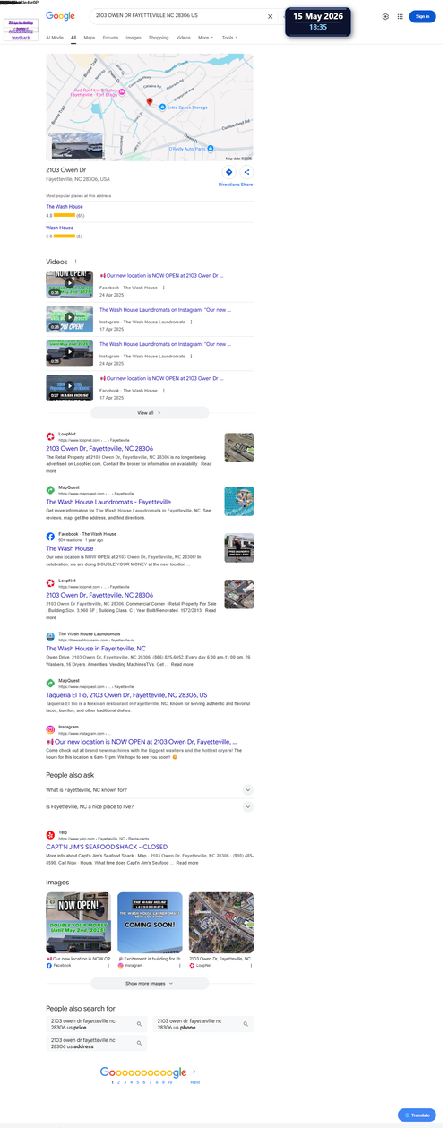448x1128 pixels.
Task: Play the first Instagram video dated 17 Apr 2025
Action: 69,318
